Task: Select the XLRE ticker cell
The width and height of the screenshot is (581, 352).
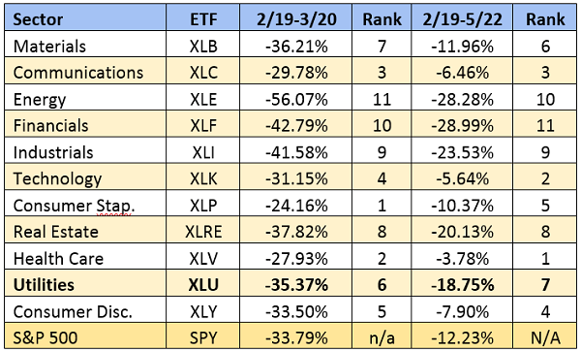Action: point(202,230)
